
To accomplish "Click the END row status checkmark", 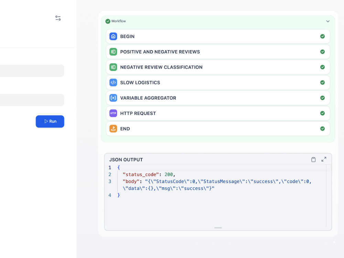I will [323, 129].
